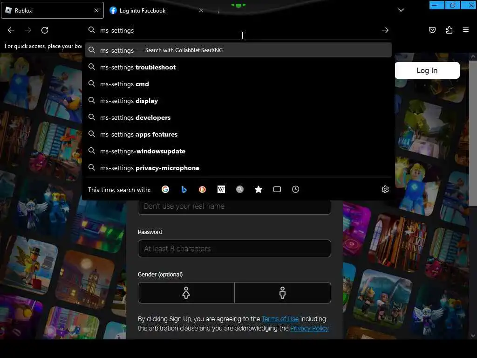Restore down the browser window

coord(453,5)
